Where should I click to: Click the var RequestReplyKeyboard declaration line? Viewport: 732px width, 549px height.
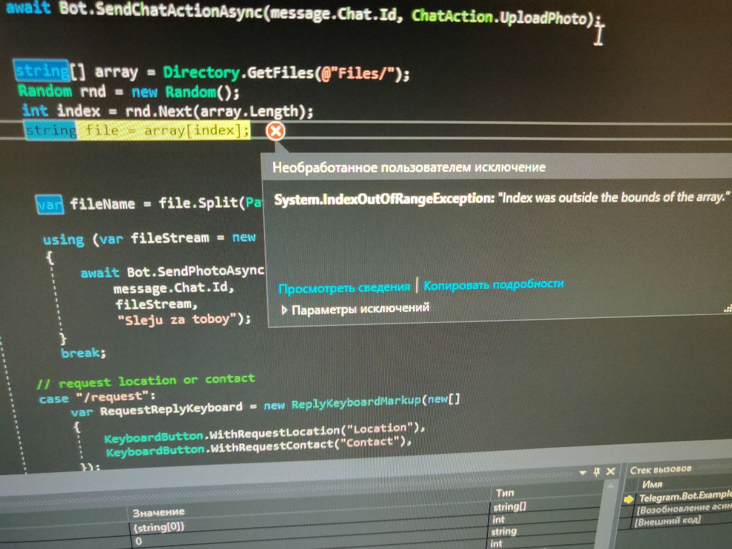tap(265, 405)
